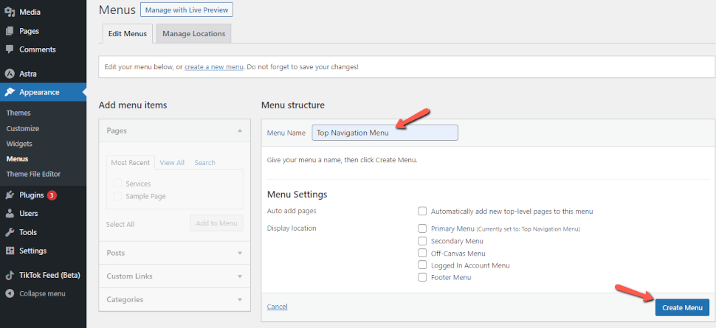This screenshot has height=328, width=716.
Task: Check the Off-Canvas Menu location
Action: (422, 253)
